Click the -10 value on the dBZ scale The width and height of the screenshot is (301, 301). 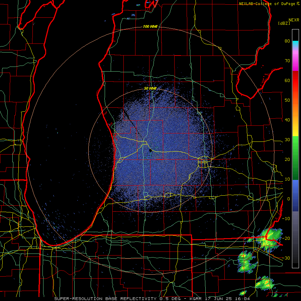tap(286, 219)
